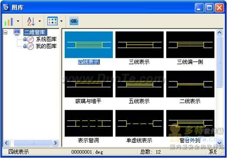Click the A-Z sort icon

pos(31,21)
